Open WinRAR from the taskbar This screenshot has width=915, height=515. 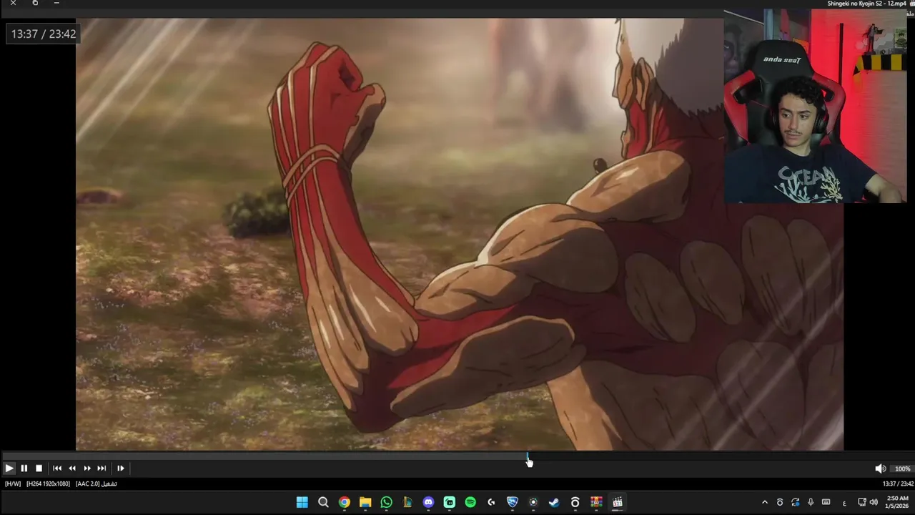pyautogui.click(x=596, y=502)
